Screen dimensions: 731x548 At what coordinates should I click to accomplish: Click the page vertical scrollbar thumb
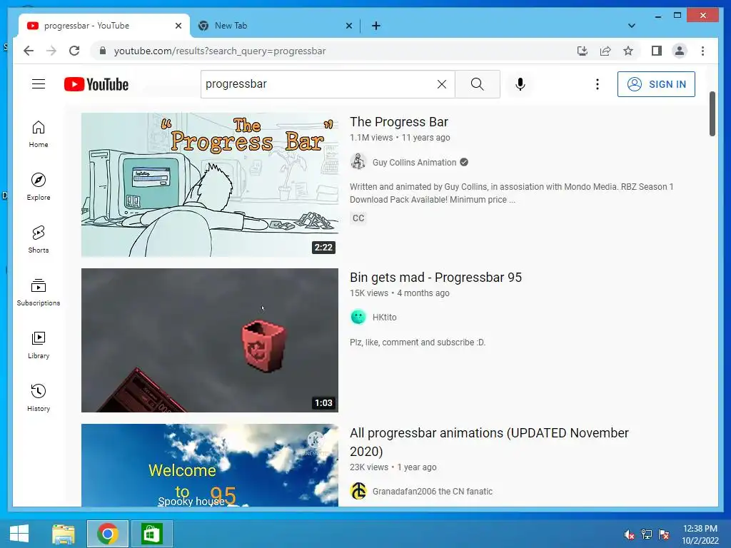(x=712, y=113)
